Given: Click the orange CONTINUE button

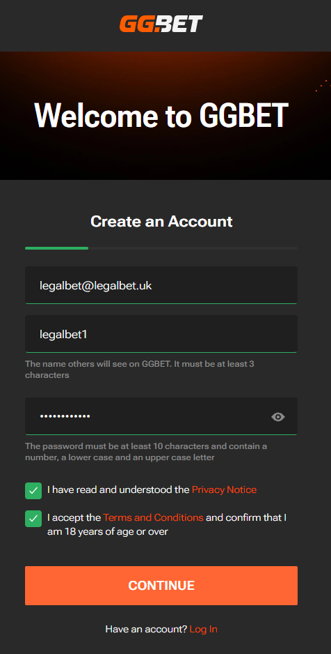Looking at the screenshot, I should click(x=161, y=585).
